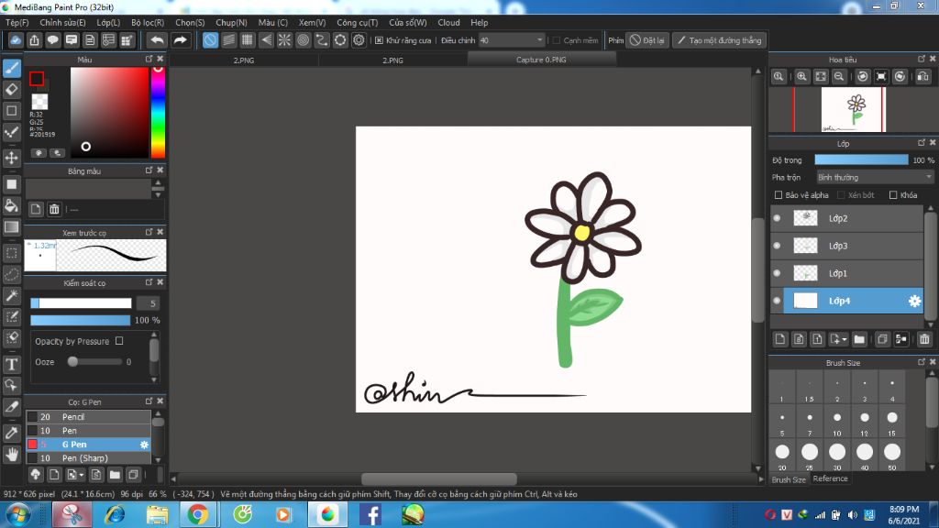Click the flower thumbnail in the navigator

tap(854, 110)
